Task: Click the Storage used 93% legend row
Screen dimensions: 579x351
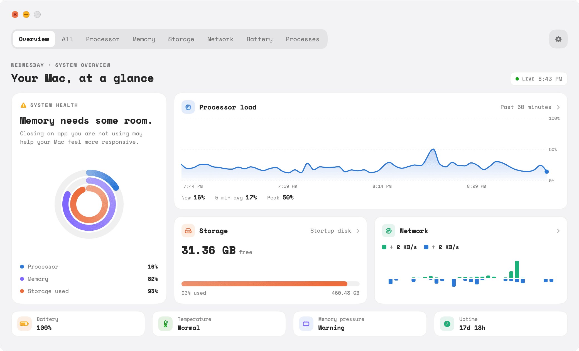Action: point(89,291)
